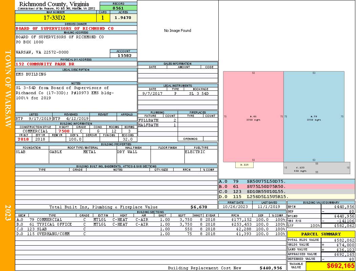
Task: Click legend row C.0 123 SD10R55U10L55
Action: click(x=286, y=191)
